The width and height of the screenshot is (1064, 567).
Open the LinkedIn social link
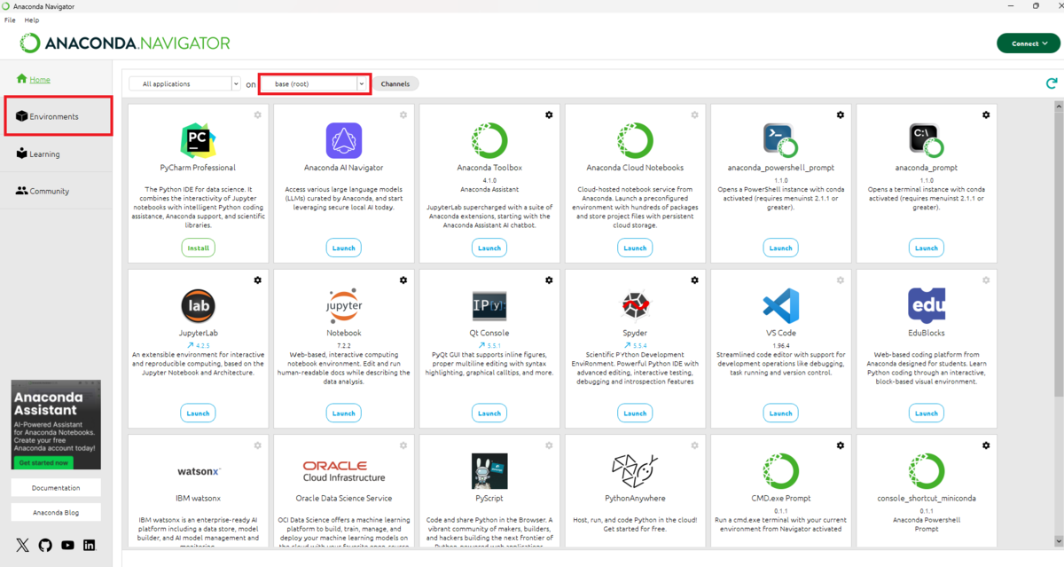click(90, 545)
